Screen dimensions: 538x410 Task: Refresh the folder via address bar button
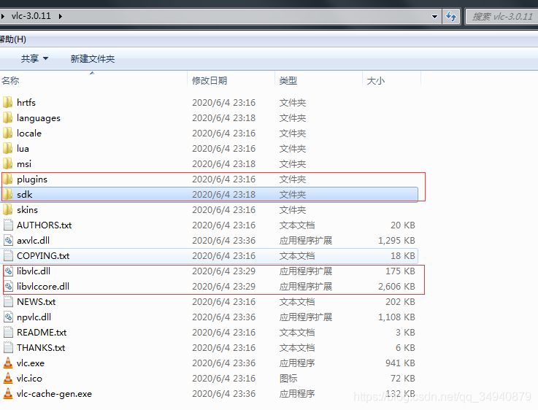[x=451, y=16]
